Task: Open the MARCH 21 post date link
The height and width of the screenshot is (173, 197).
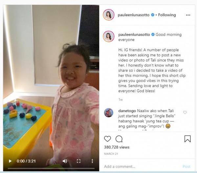Action: tap(111, 154)
